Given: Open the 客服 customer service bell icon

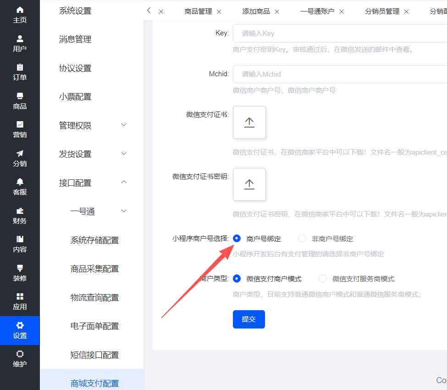Looking at the screenshot, I should point(20,182).
